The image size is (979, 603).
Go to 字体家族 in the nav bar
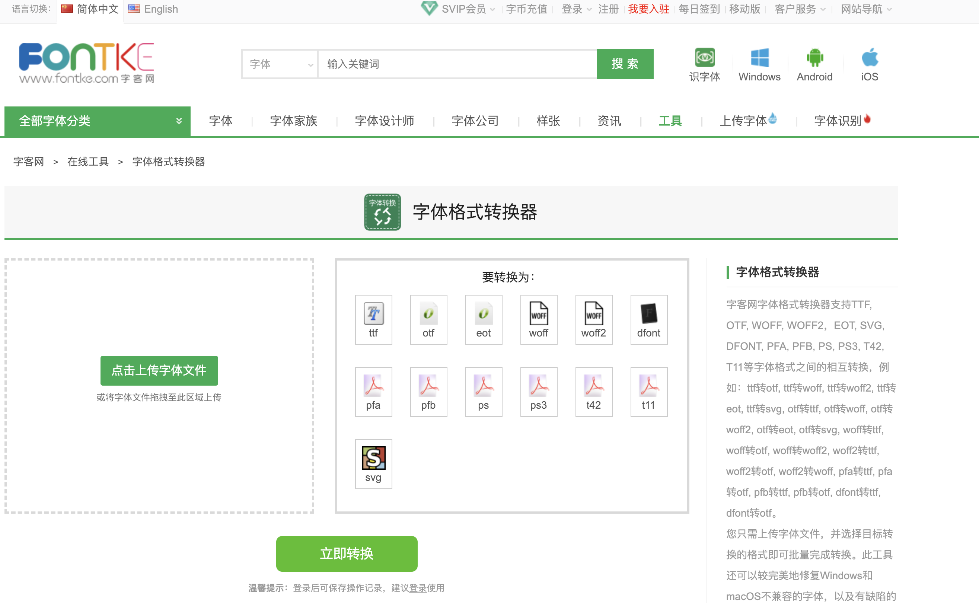293,121
